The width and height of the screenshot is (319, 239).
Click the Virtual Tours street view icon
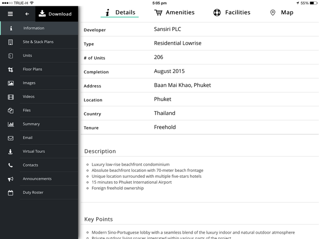pyautogui.click(x=10, y=152)
